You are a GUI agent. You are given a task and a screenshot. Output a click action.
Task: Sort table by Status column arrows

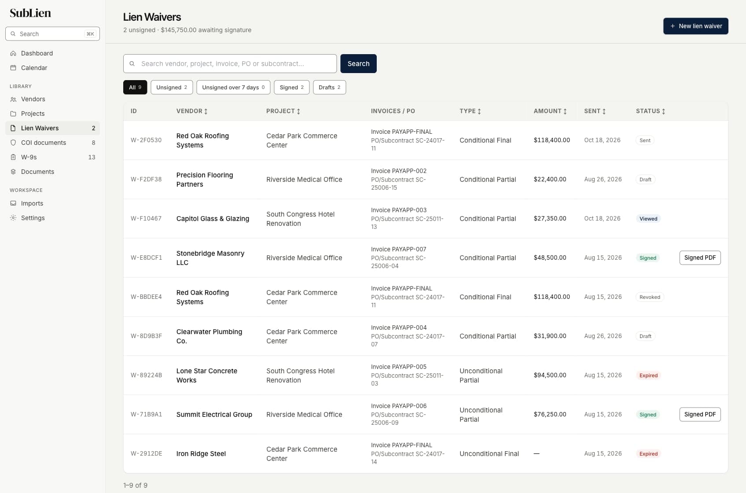[663, 111]
